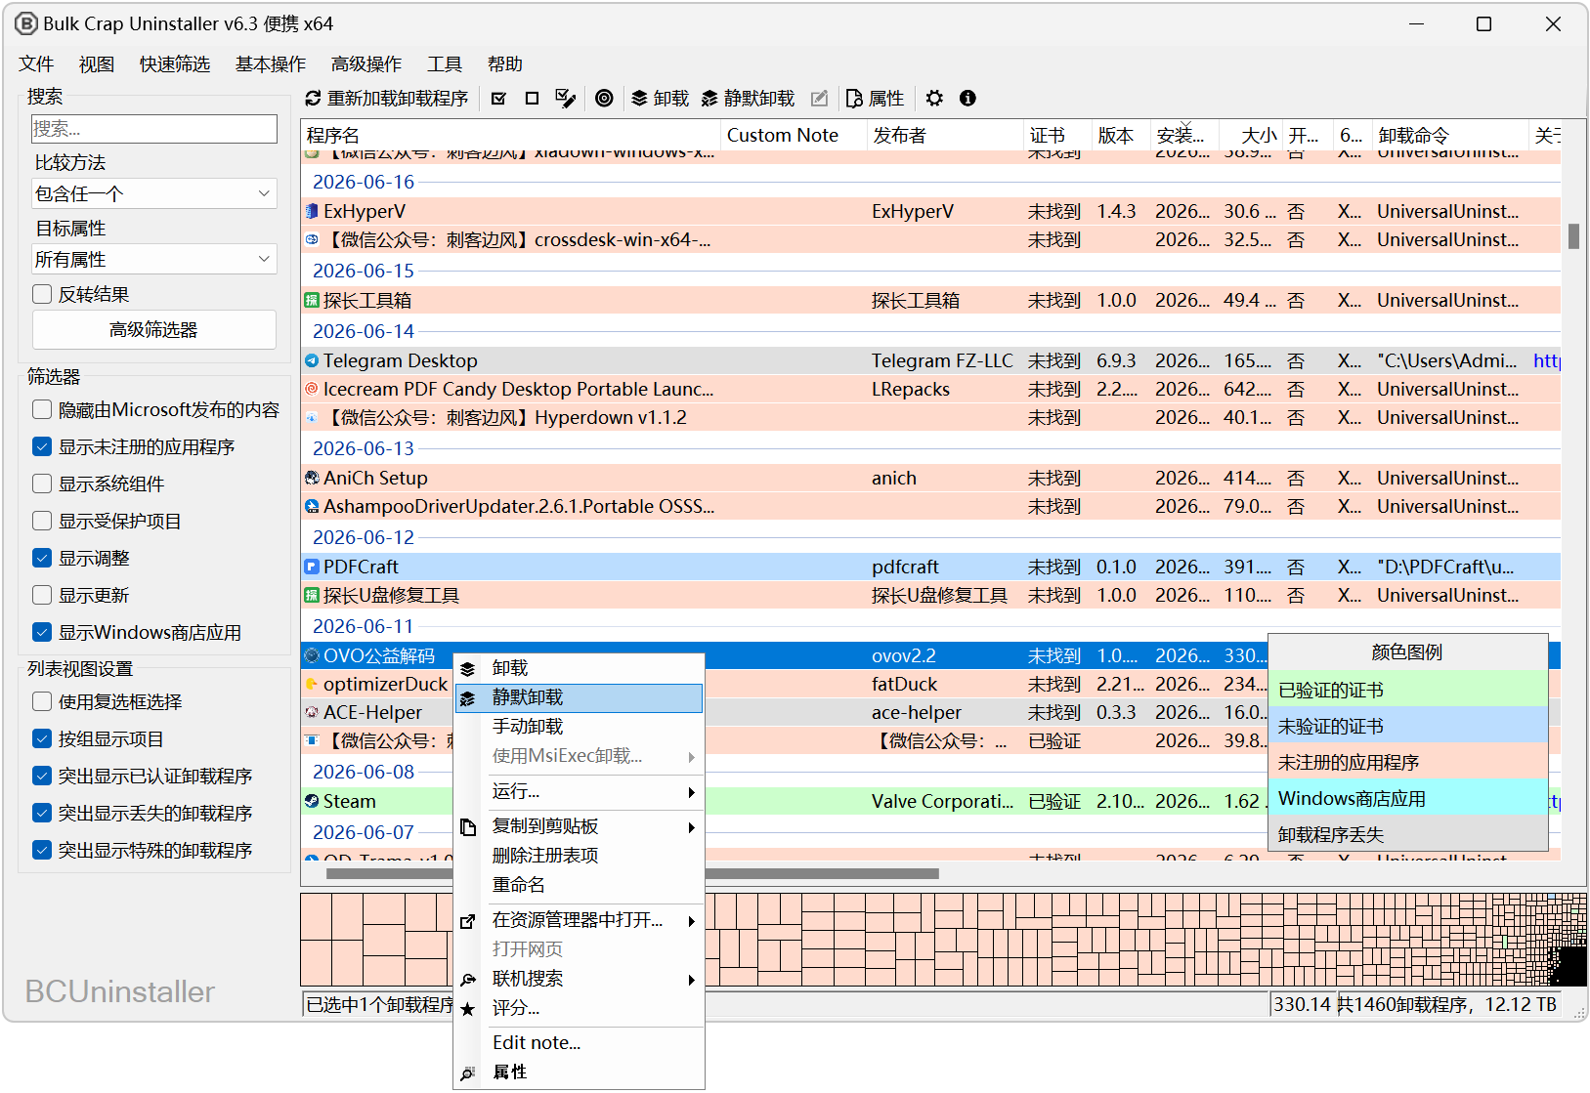
Task: Expand 复制到剪贴板 submenu
Action: [691, 827]
